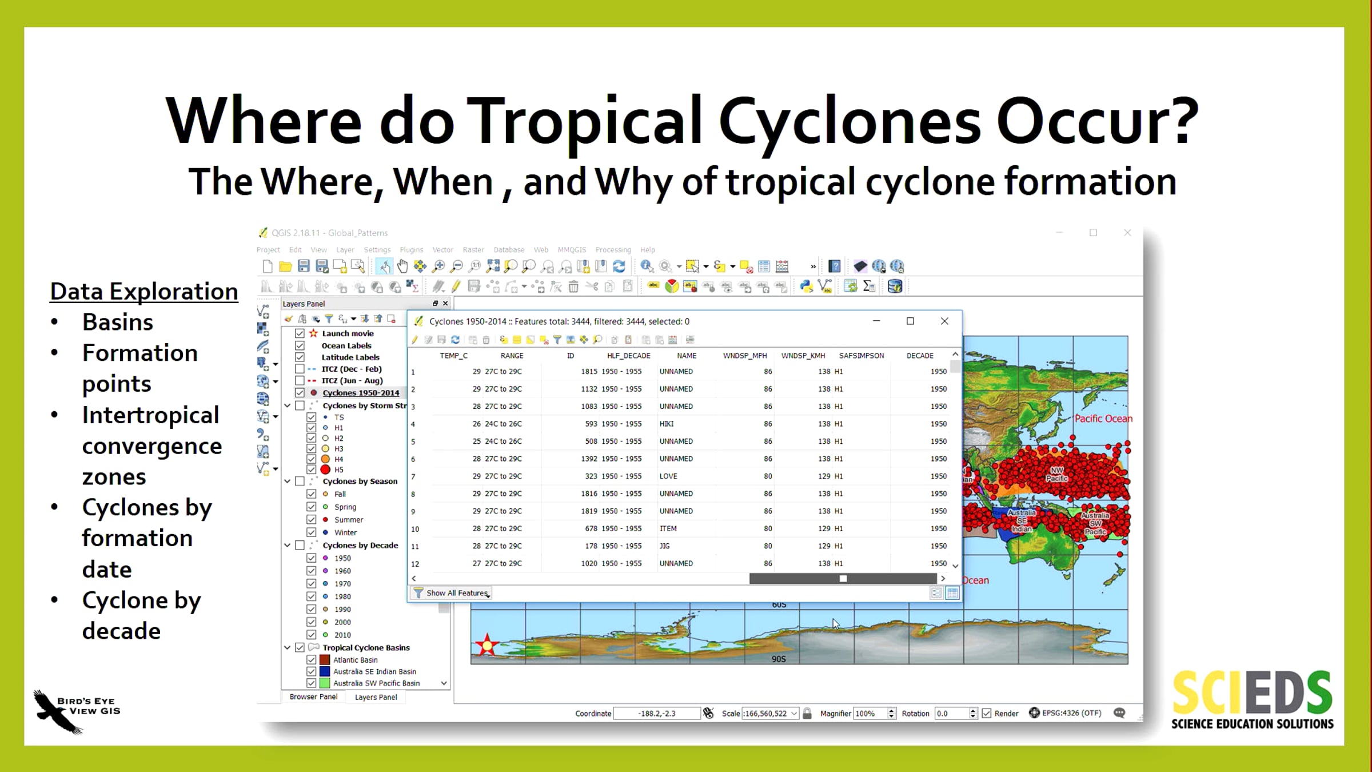Screen dimensions: 1372x772
Task: Switch to the Browser Panel tab
Action: (314, 697)
